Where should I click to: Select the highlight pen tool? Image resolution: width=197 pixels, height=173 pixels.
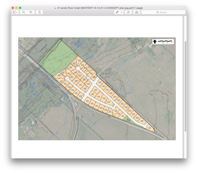pos(117,12)
